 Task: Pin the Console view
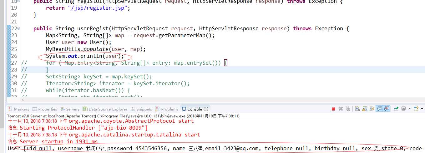pyautogui.click(x=396, y=109)
